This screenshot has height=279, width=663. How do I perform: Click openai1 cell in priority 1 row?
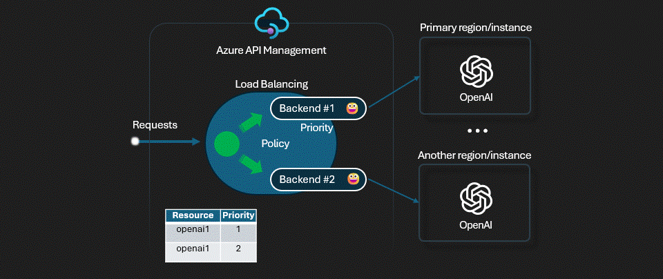tap(193, 232)
